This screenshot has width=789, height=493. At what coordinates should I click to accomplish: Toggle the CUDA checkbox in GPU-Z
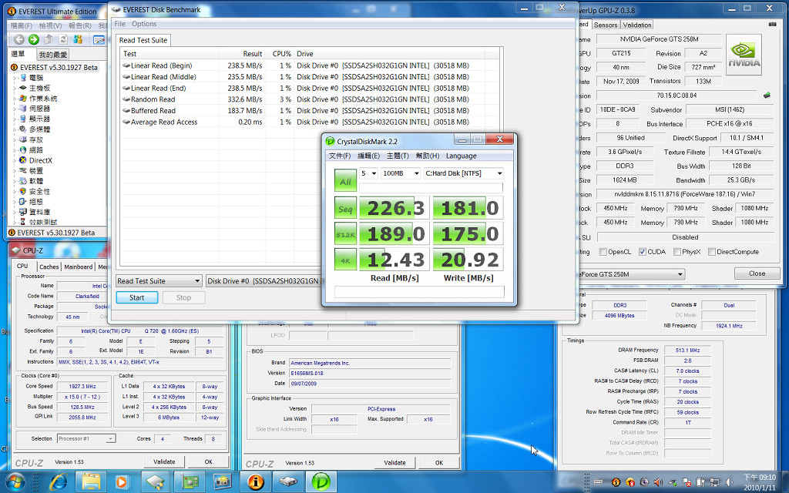642,252
